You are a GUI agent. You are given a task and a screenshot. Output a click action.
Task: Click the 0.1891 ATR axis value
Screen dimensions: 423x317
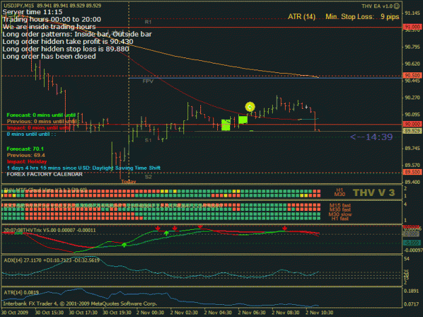[413, 291]
